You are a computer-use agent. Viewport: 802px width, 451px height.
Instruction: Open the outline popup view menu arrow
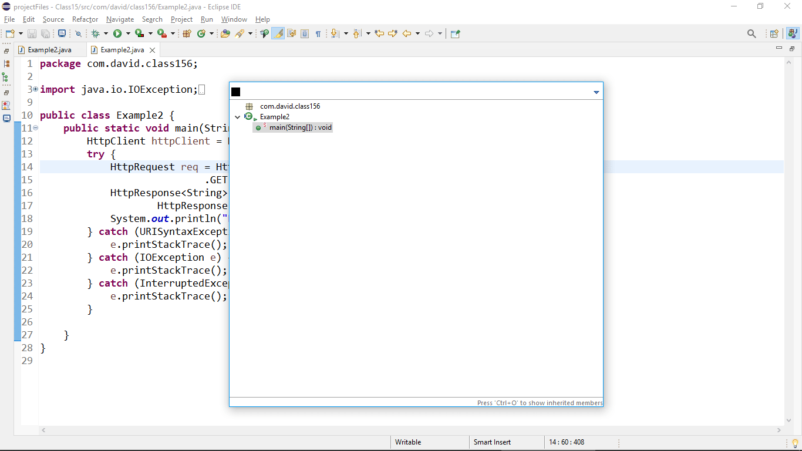pos(597,92)
